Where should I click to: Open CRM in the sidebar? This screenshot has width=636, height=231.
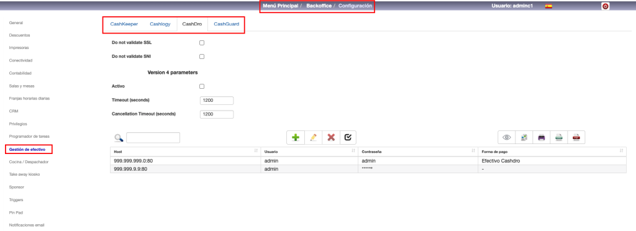pos(14,111)
